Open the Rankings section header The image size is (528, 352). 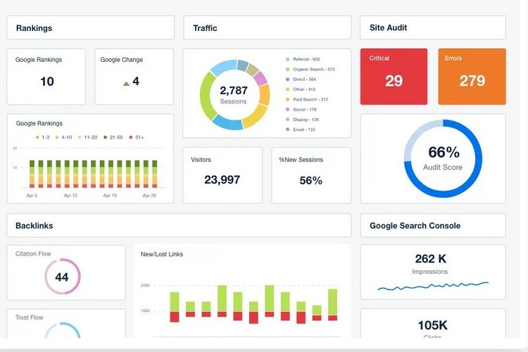[90, 28]
